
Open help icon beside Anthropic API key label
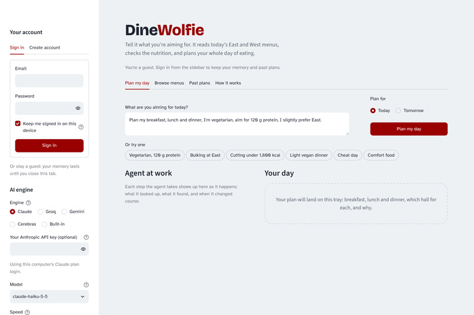tap(86, 237)
